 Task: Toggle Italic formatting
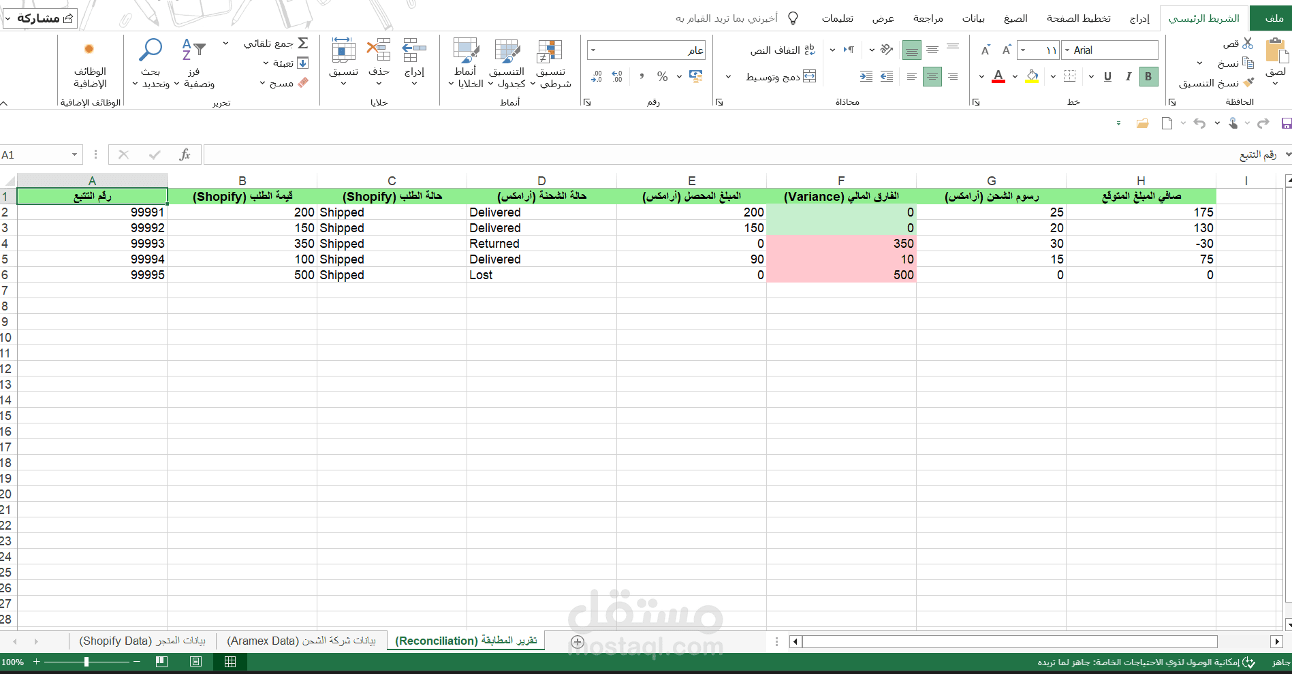coord(1129,76)
